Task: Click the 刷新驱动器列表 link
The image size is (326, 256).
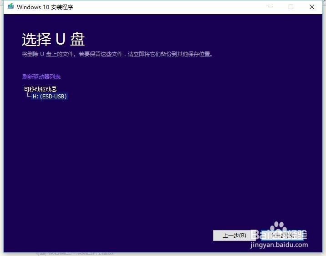Action: point(41,77)
